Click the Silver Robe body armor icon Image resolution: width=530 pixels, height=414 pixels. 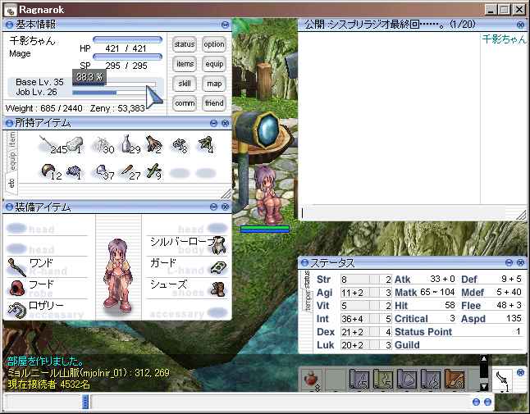pyautogui.click(x=219, y=245)
